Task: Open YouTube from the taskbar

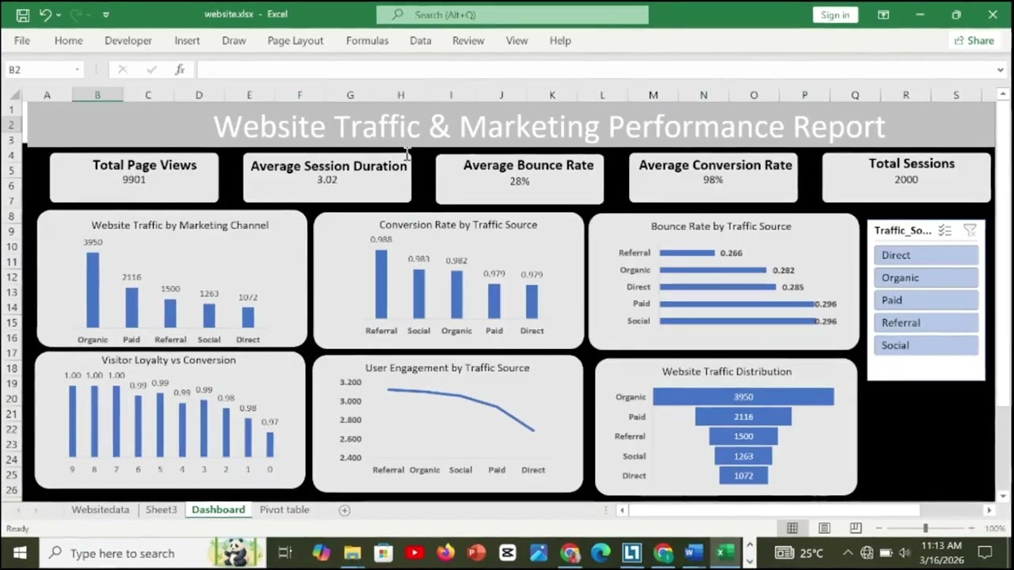Action: [414, 553]
